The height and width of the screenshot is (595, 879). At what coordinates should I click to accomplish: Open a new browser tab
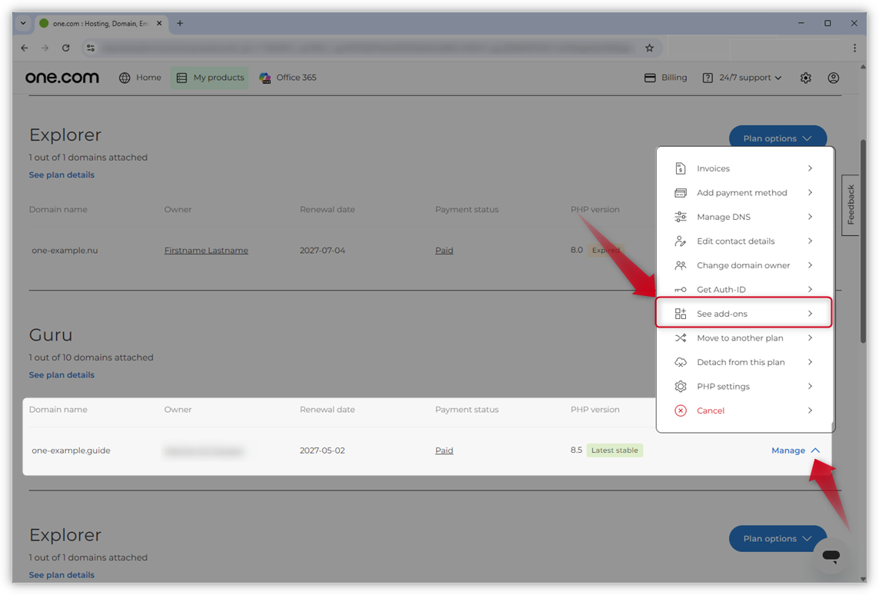pyautogui.click(x=180, y=24)
